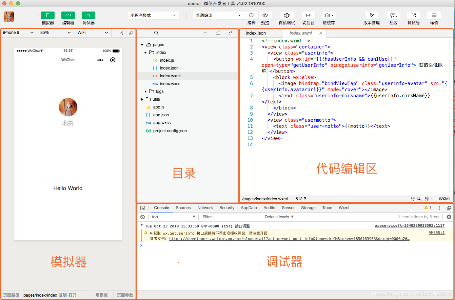Switch to the AppData tab
The width and height of the screenshot is (455, 300).
[x=249, y=208]
